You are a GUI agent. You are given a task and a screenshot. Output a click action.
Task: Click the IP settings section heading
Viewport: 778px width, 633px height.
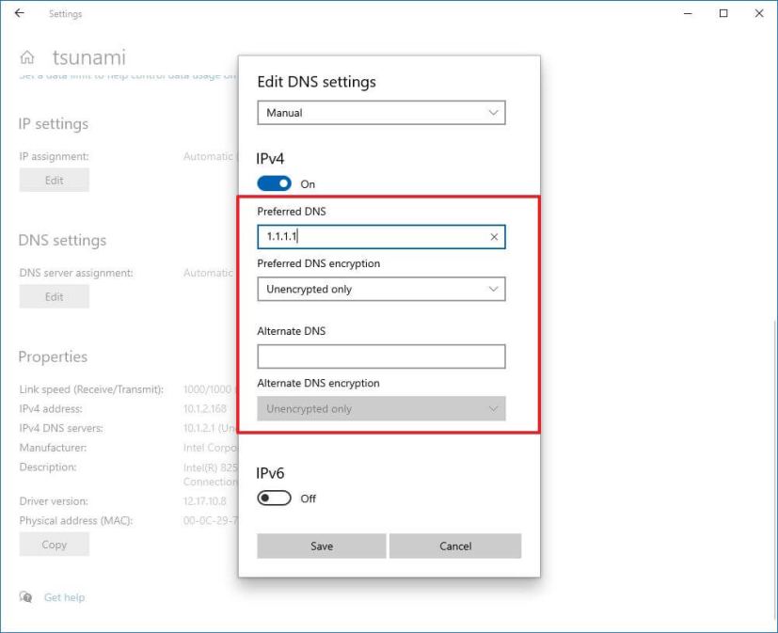54,123
